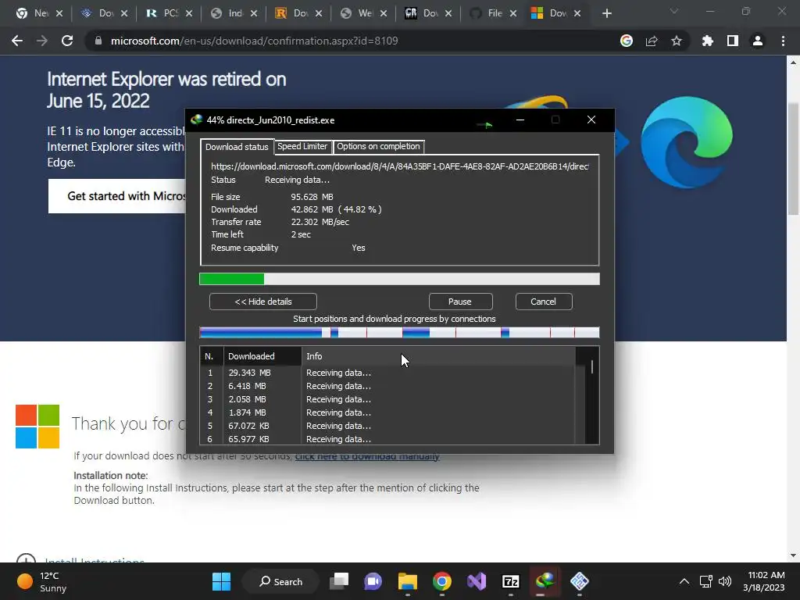Click the Info column header
Screen dimensions: 800x600
coord(439,356)
